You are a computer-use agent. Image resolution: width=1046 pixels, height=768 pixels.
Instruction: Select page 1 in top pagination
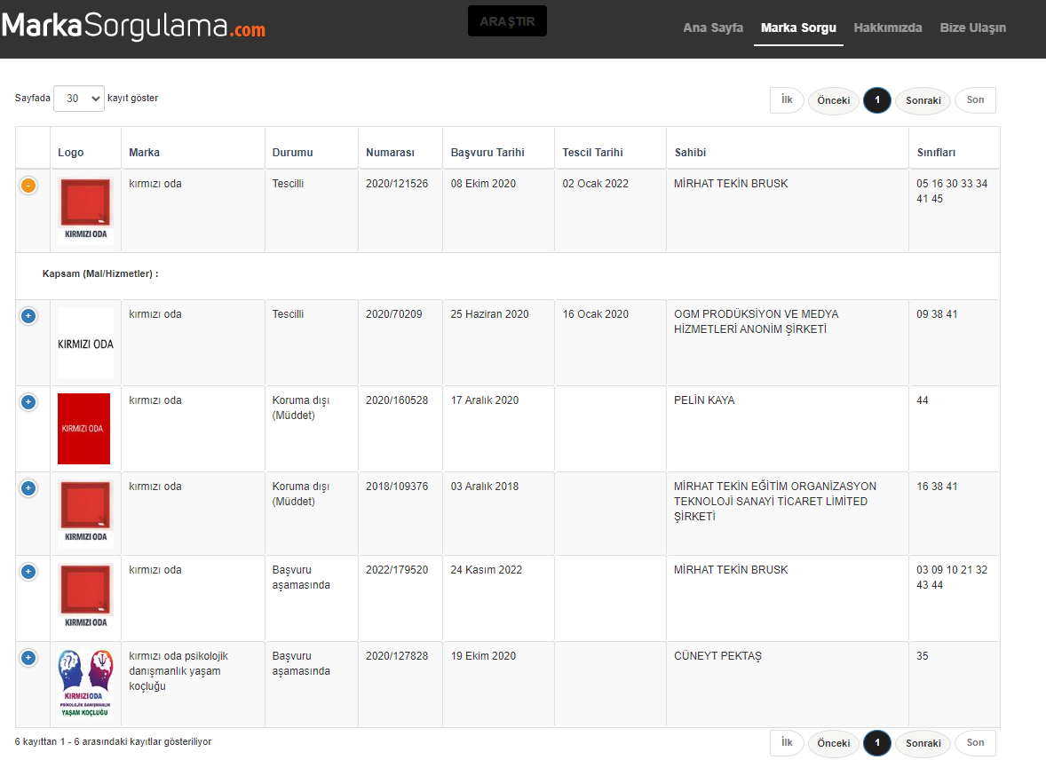click(877, 100)
